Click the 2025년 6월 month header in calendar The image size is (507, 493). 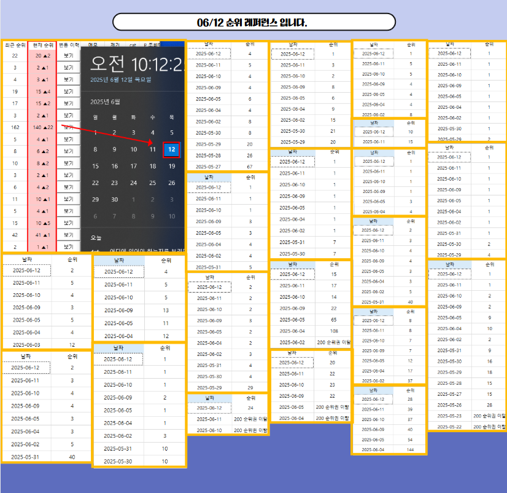pos(105,102)
